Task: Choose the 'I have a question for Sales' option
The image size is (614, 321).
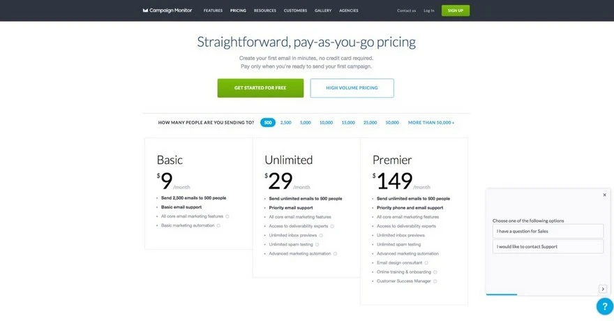Action: coord(548,231)
